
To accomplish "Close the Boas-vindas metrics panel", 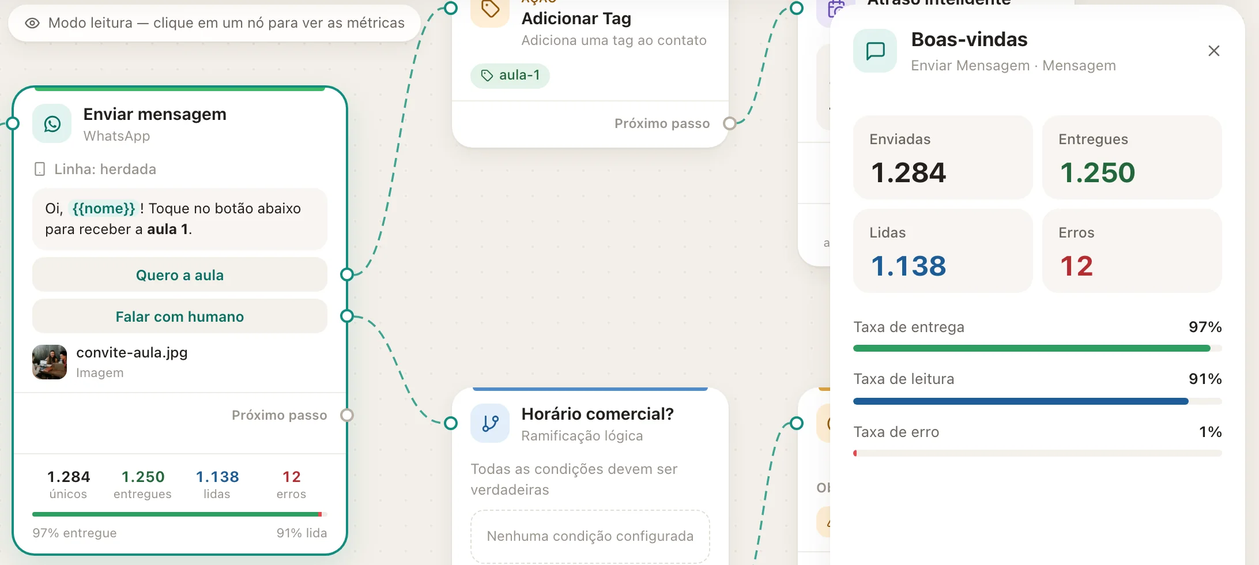I will pyautogui.click(x=1213, y=51).
